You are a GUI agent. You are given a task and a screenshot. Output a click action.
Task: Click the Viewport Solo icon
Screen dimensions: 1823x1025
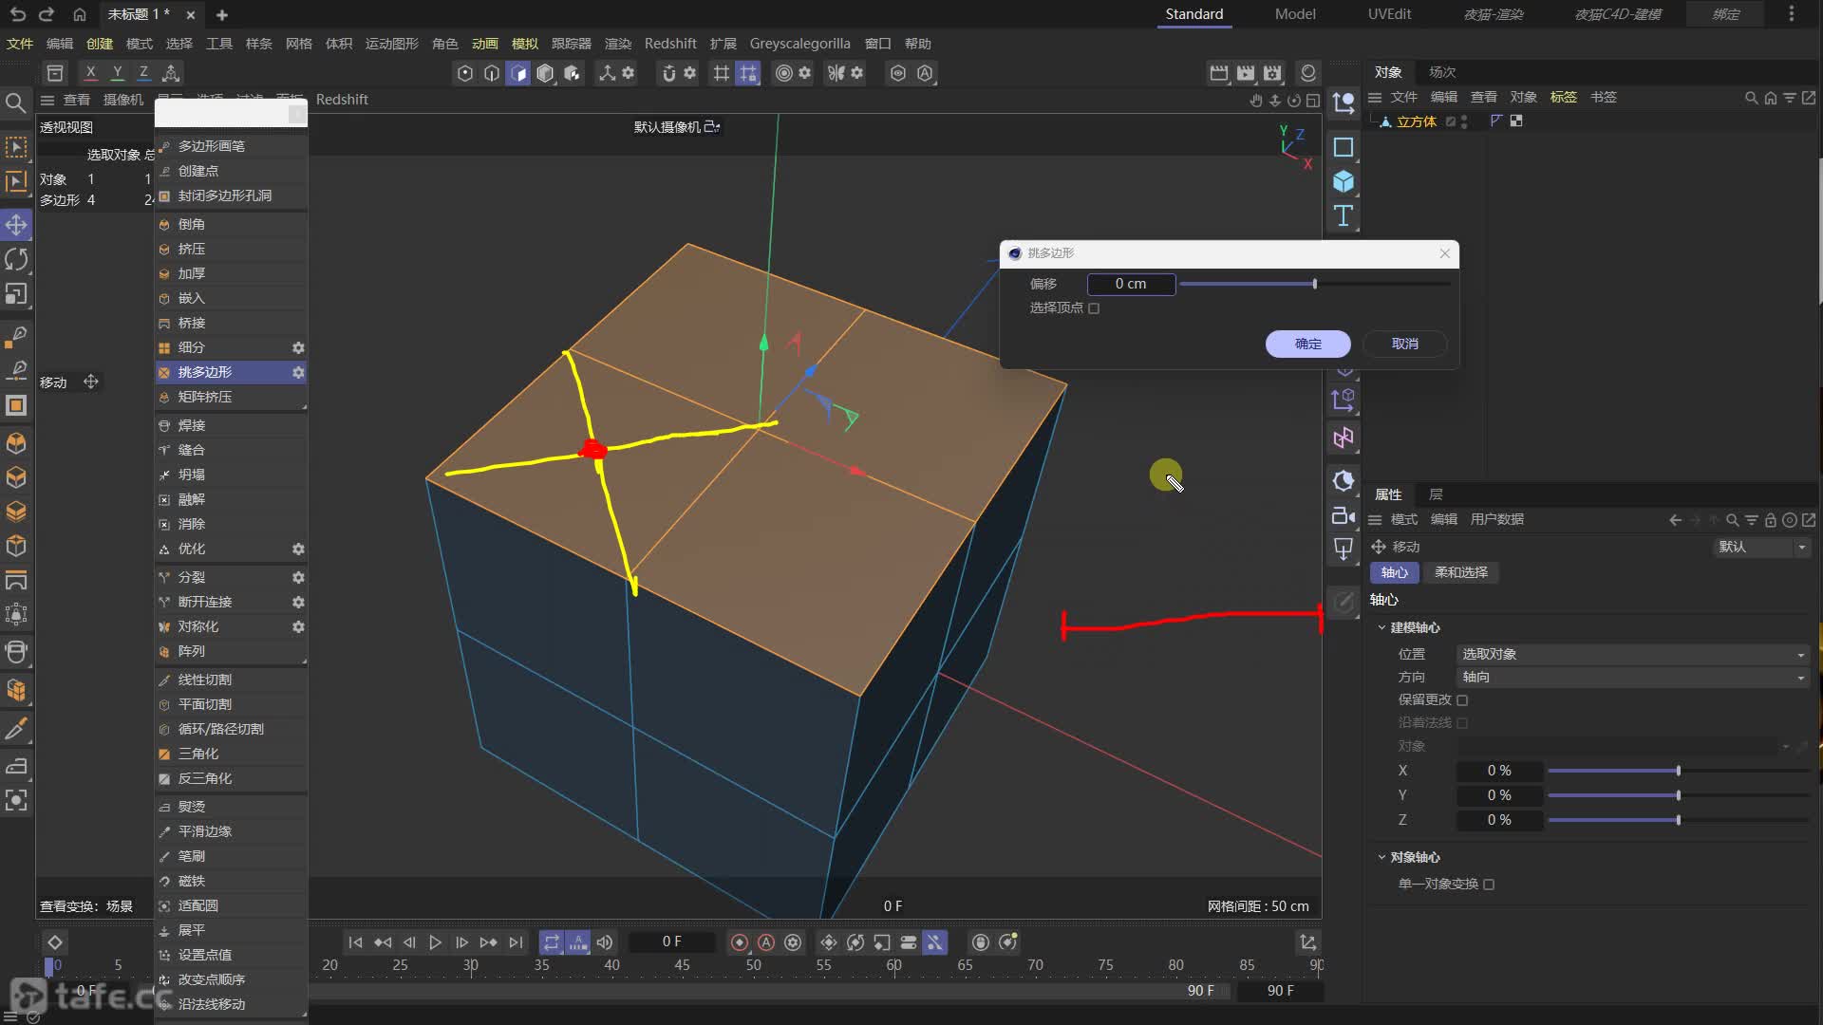(898, 73)
